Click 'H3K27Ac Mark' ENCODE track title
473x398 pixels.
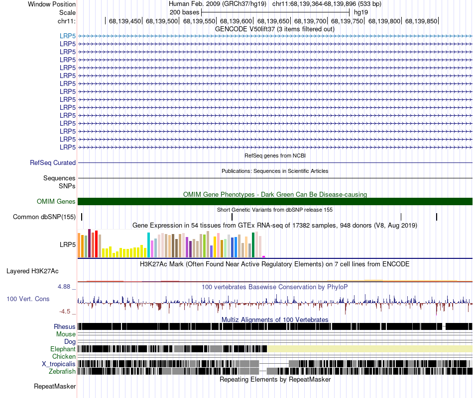(275, 264)
